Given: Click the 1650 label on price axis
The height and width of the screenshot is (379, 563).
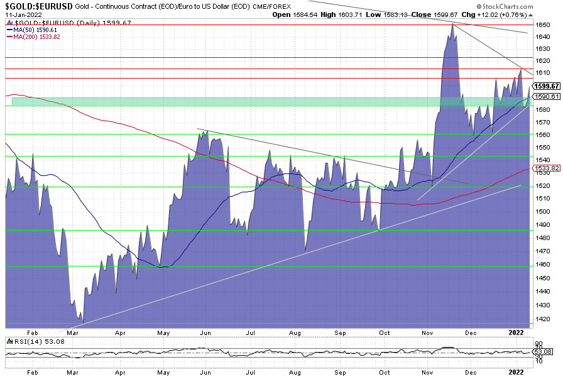Looking at the screenshot, I should pyautogui.click(x=543, y=25).
